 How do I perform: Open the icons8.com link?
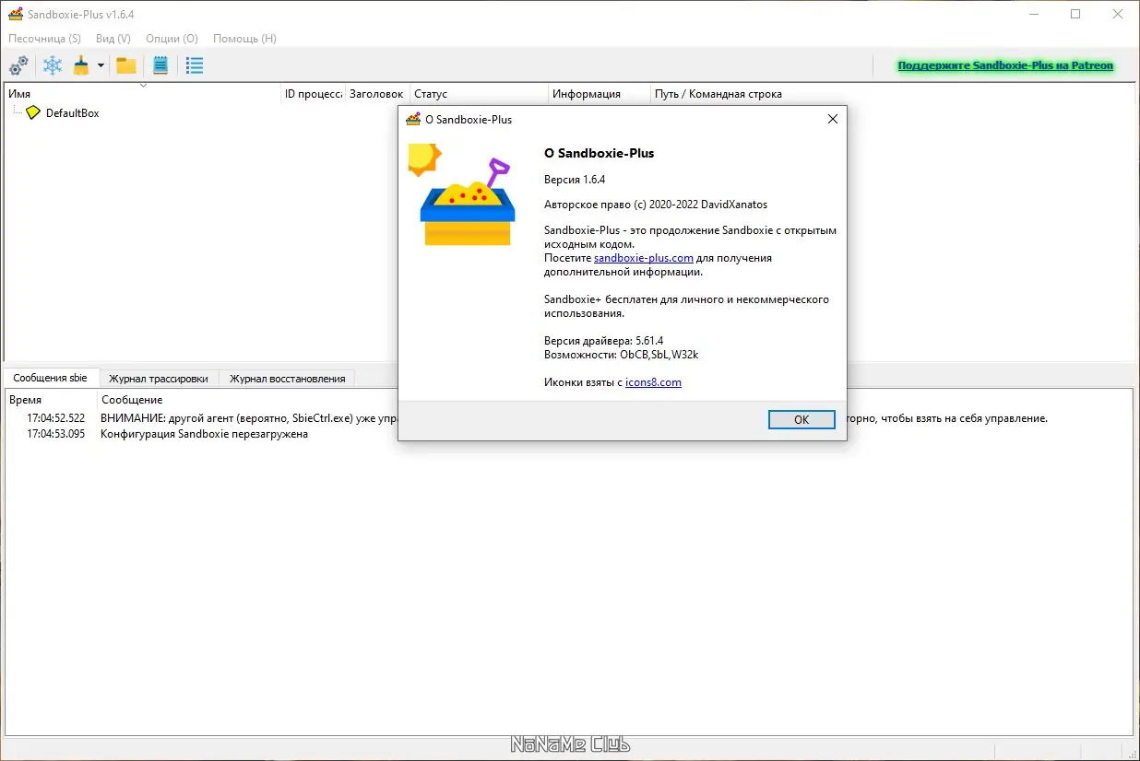click(653, 382)
